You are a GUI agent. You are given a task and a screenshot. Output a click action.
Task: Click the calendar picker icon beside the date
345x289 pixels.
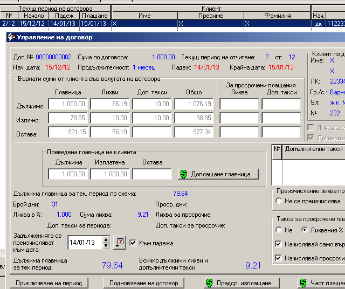(120, 243)
